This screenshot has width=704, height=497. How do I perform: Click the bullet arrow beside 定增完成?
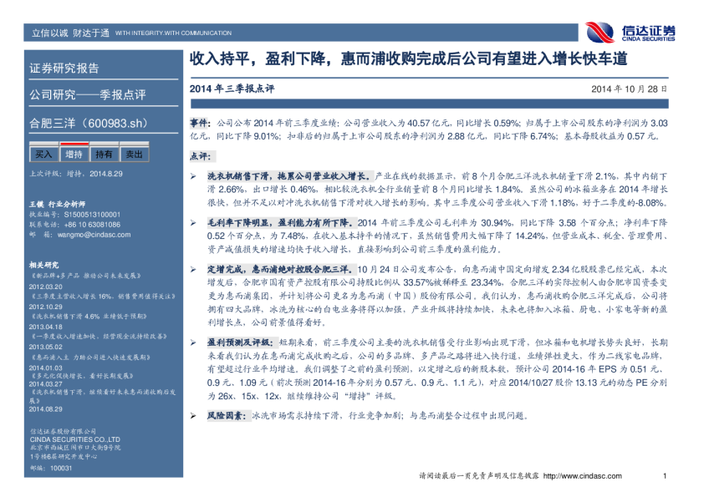point(193,271)
